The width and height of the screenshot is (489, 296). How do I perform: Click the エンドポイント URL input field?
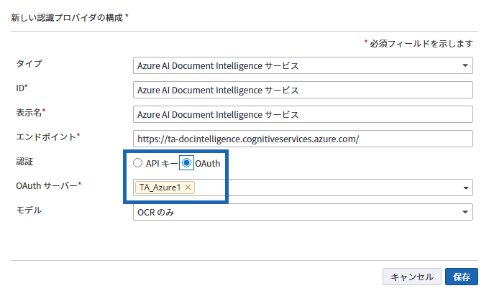click(x=302, y=139)
